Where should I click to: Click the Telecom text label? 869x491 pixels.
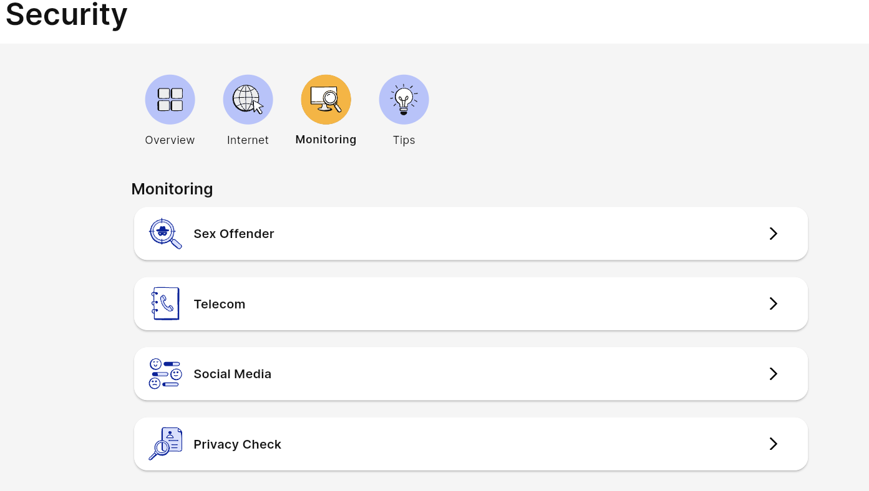[x=220, y=304]
